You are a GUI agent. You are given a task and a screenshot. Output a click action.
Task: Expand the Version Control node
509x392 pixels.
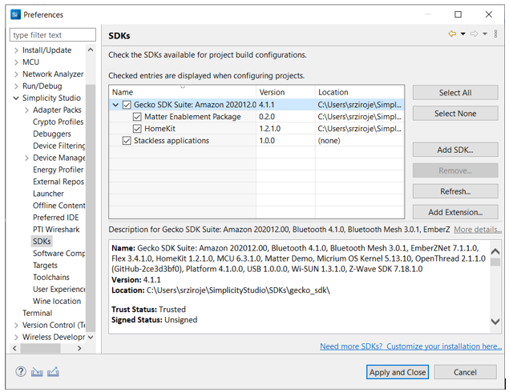16,326
